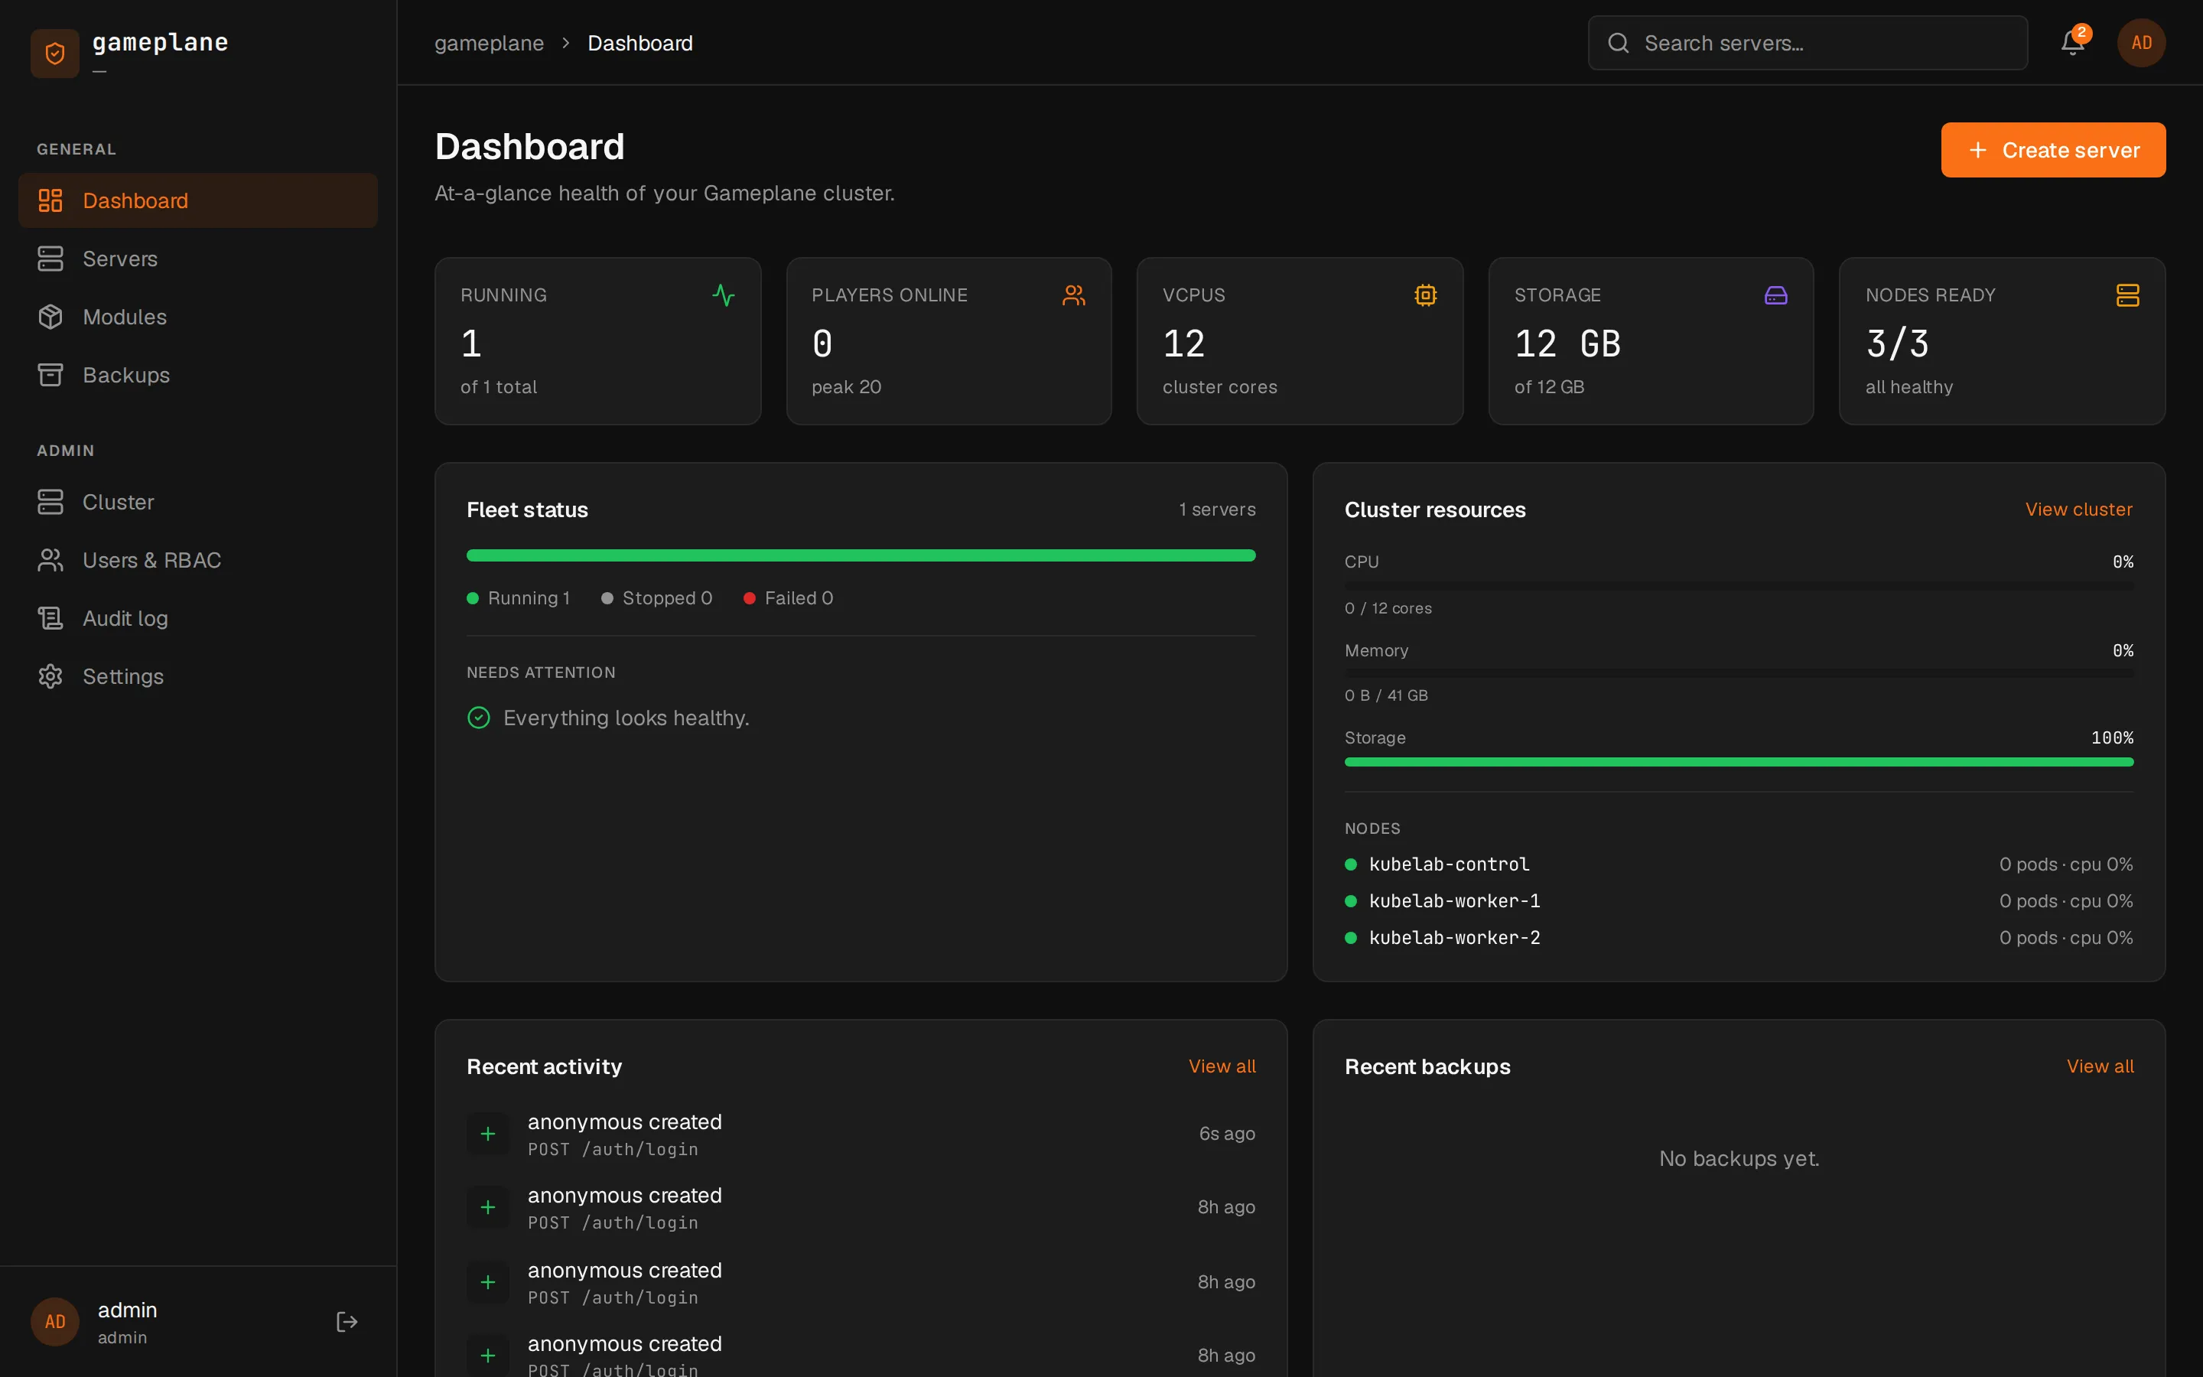Click the CPU usage bar
The height and width of the screenshot is (1377, 2203).
point(1739,587)
